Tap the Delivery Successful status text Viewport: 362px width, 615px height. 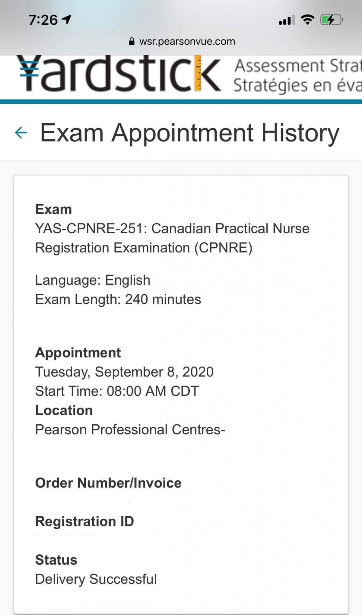tap(96, 579)
